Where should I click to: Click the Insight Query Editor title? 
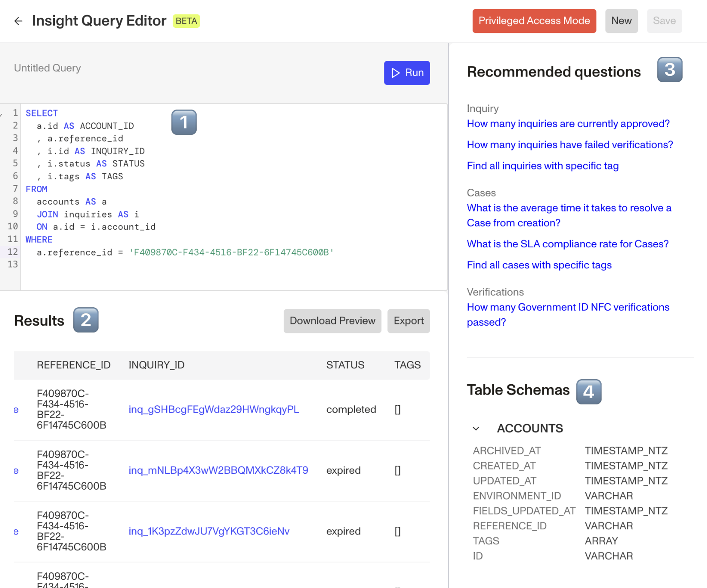99,21
